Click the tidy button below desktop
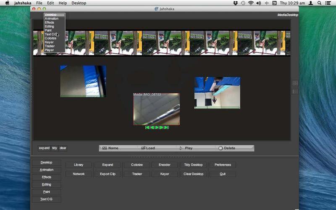 coord(55,148)
